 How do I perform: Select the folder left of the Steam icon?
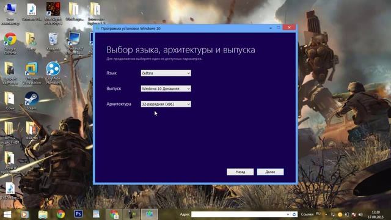tap(10, 100)
